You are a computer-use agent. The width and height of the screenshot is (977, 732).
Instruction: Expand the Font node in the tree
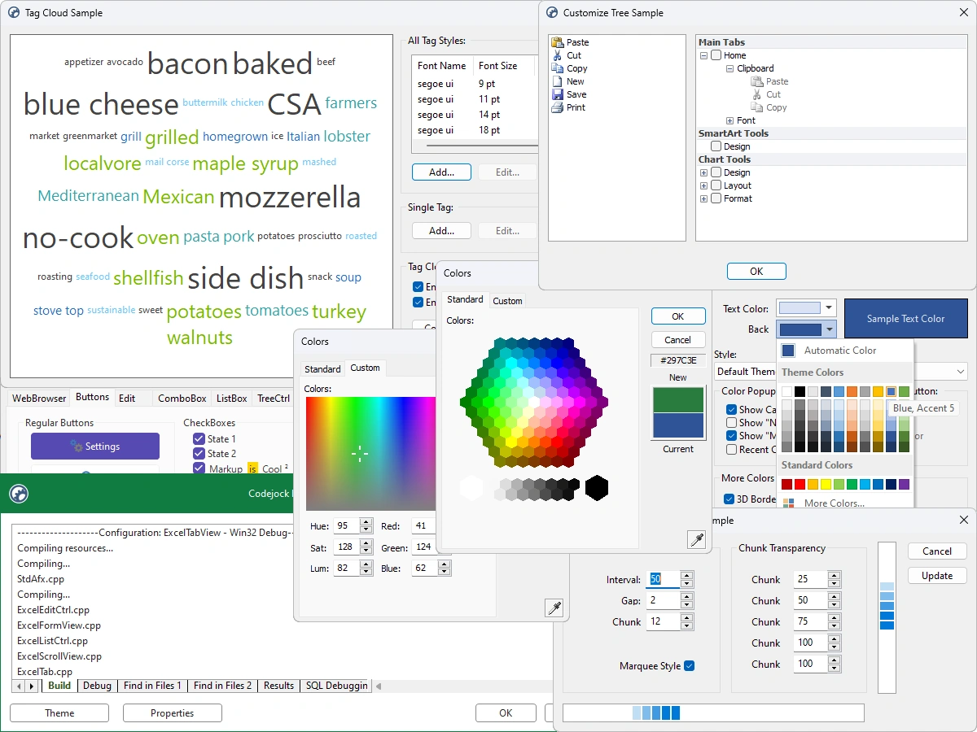(x=729, y=120)
